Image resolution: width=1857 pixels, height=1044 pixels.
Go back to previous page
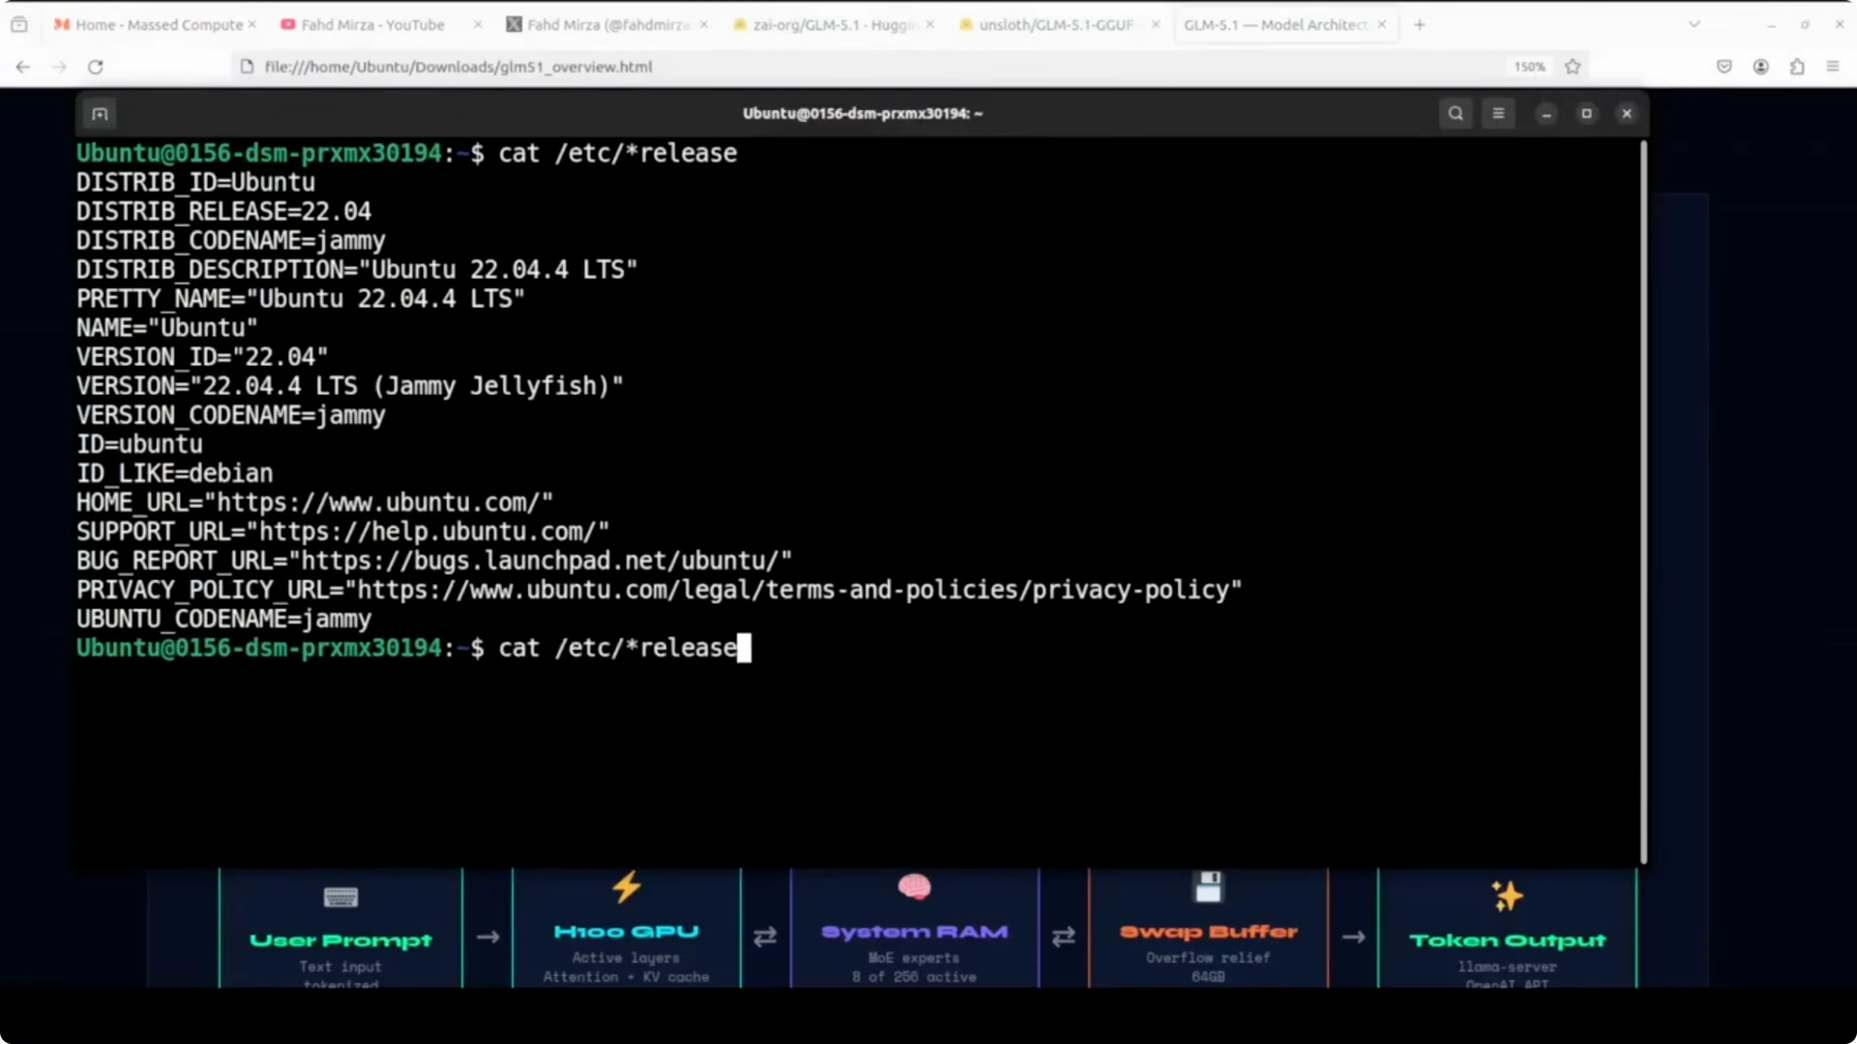coord(23,67)
